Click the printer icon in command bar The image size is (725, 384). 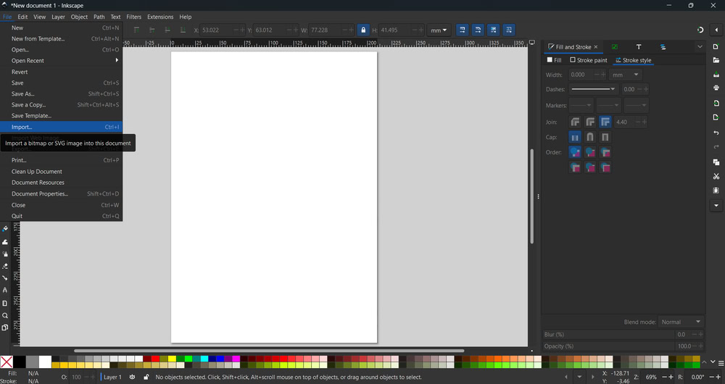716,88
